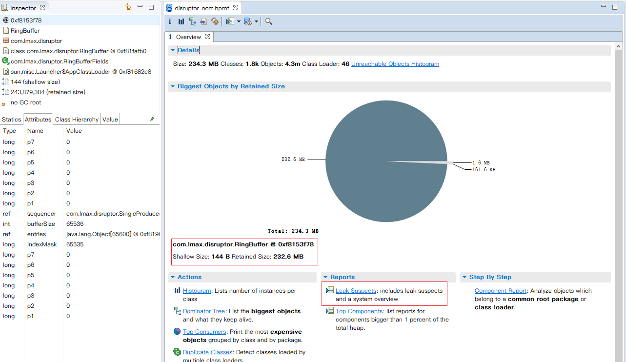This screenshot has width=626, height=362.
Task: Activate the Inspector view tab
Action: tap(23, 8)
